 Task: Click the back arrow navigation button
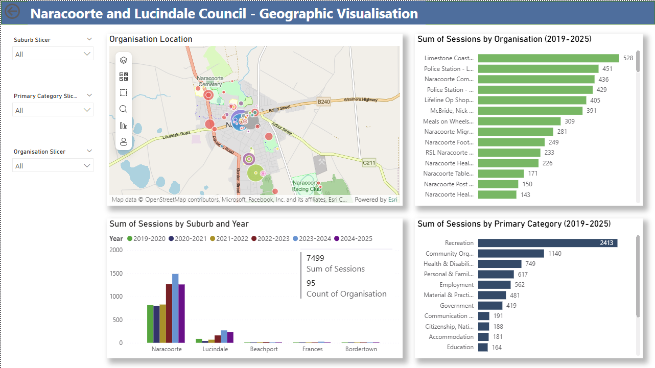[x=12, y=12]
